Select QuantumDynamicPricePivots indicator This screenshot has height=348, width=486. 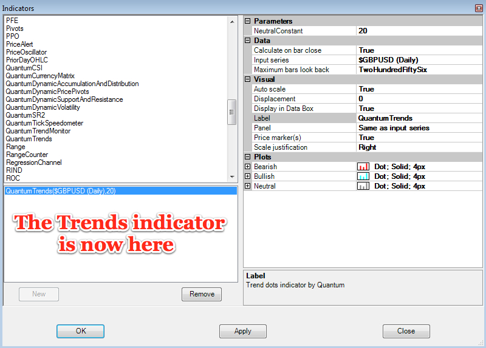(x=47, y=92)
